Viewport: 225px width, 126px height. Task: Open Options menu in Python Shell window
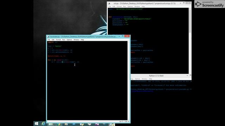tap(137, 79)
